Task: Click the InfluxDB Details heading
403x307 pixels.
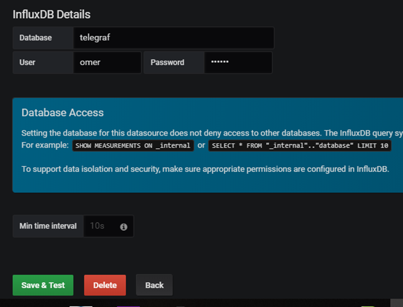Action: pyautogui.click(x=52, y=14)
